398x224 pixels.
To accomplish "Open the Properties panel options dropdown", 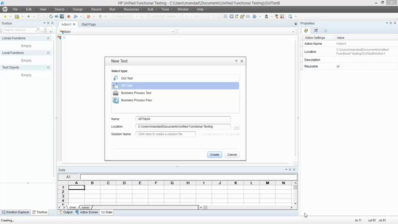I will click(387, 23).
